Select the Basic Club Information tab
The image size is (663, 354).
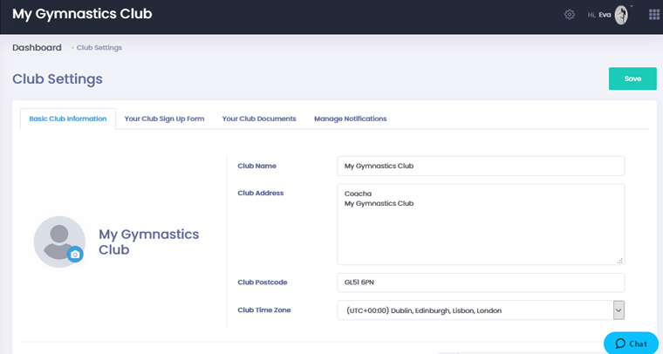(67, 119)
